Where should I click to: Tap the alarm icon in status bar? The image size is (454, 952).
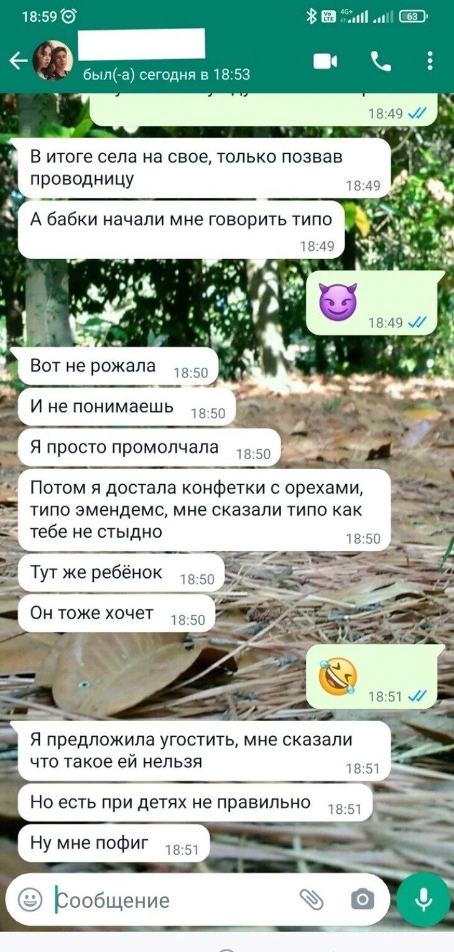coord(69,17)
